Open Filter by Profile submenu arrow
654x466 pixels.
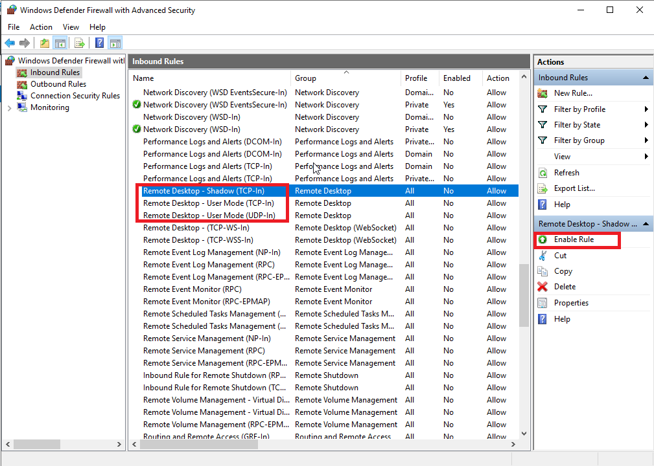pos(646,109)
